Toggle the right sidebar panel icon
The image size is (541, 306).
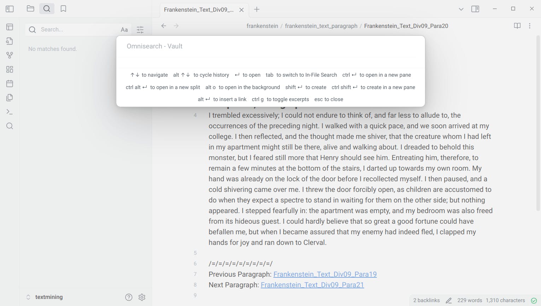(475, 9)
